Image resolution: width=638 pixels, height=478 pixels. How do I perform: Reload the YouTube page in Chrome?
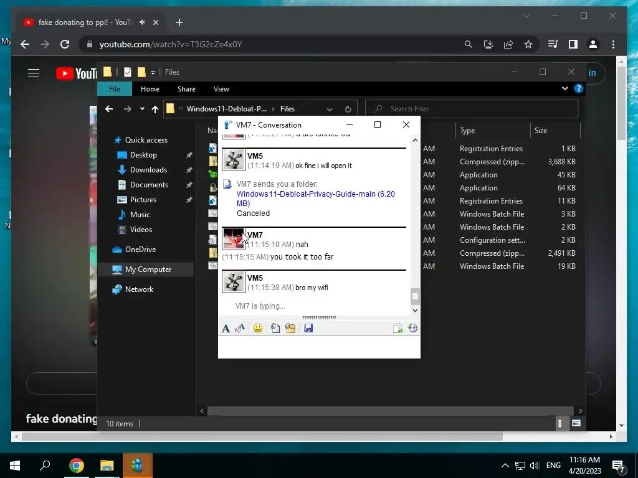pos(65,44)
